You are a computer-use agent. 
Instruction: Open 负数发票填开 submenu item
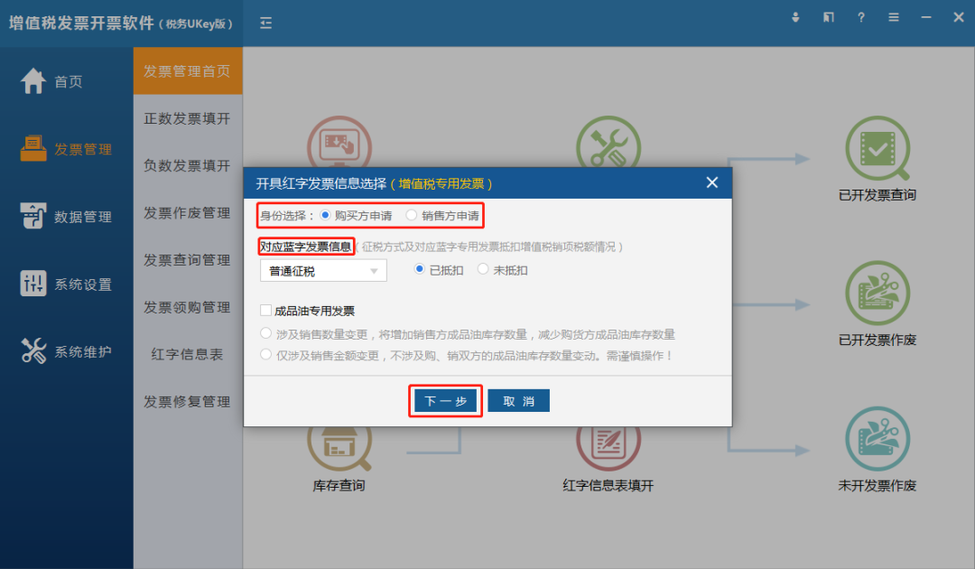[x=187, y=165]
